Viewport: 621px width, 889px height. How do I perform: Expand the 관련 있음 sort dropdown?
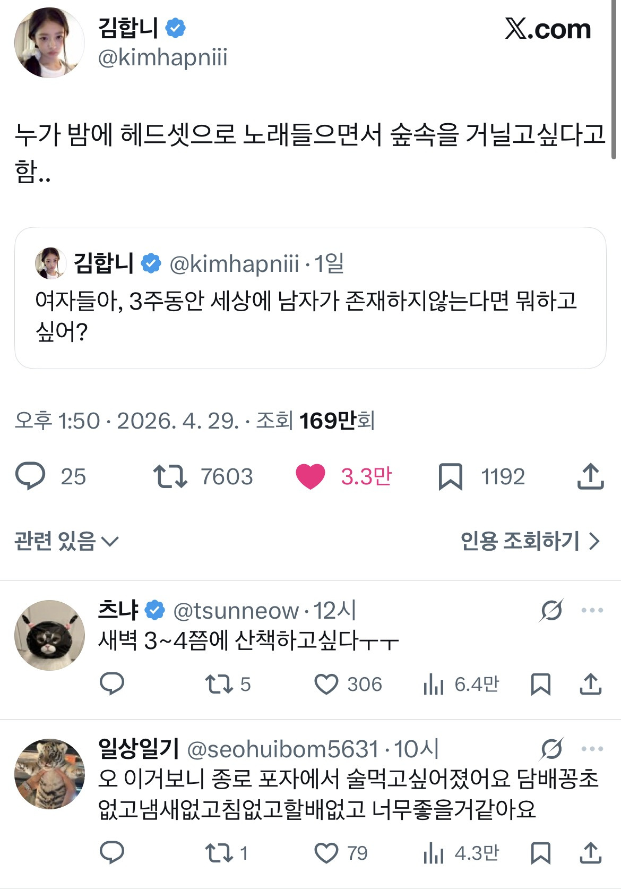click(67, 541)
